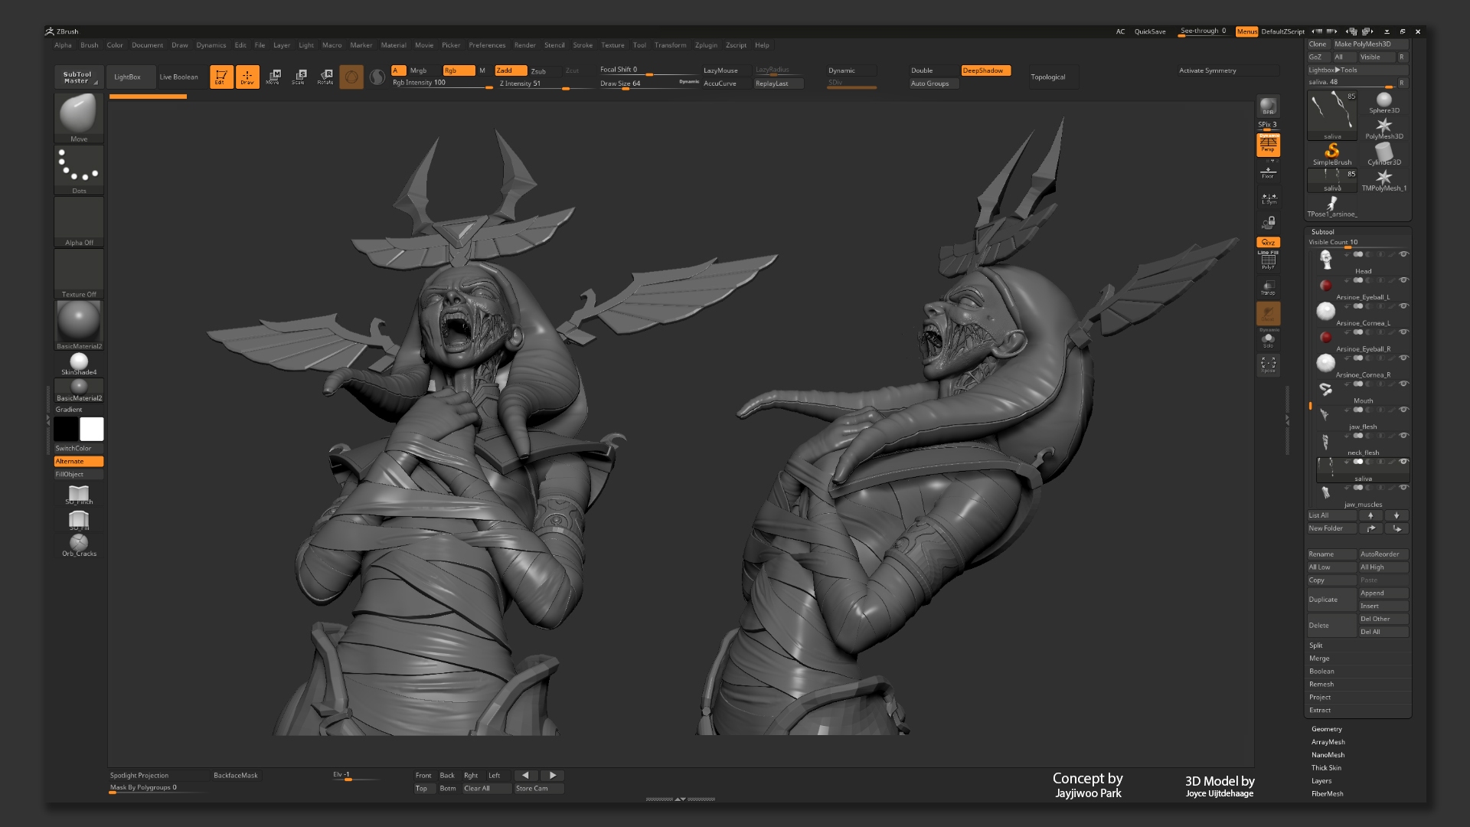Open the Brush menu

tap(90, 45)
